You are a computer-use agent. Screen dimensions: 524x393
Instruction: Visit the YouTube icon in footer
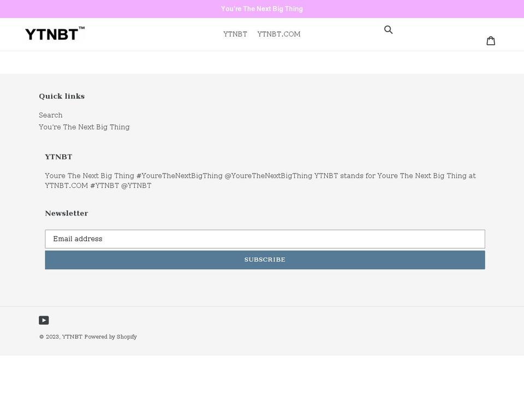coord(44,320)
